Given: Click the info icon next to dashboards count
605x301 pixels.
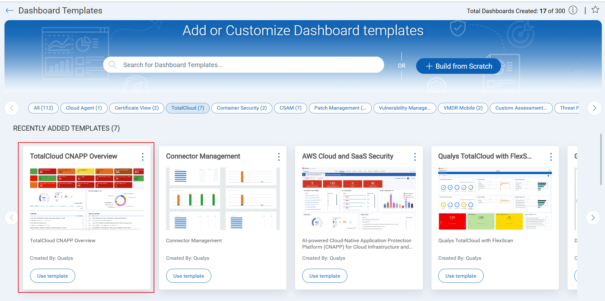Looking at the screenshot, I should point(573,10).
